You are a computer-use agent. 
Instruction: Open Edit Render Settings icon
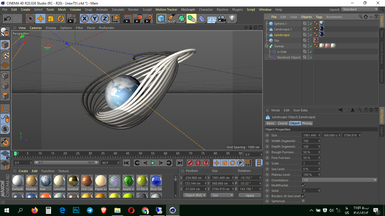(148, 19)
